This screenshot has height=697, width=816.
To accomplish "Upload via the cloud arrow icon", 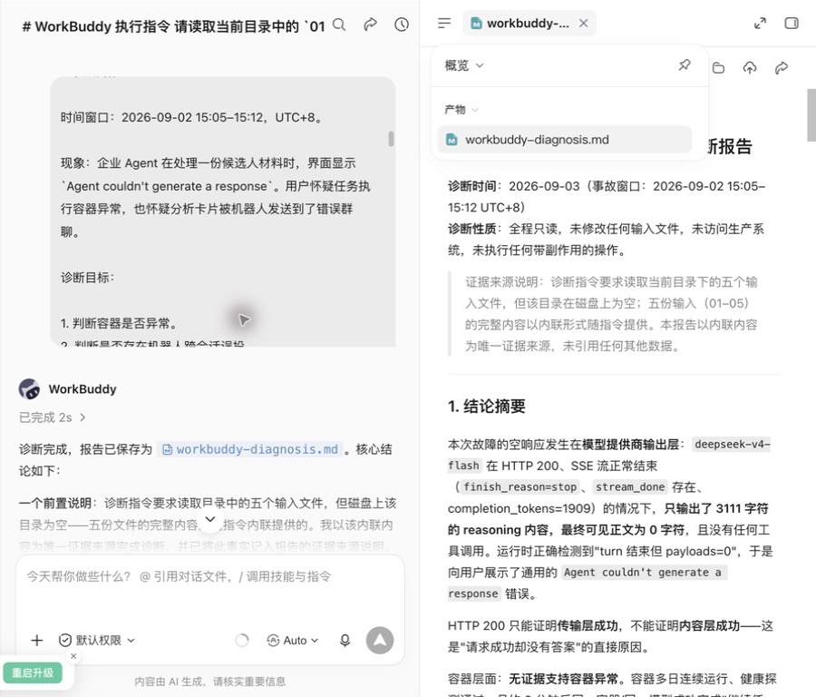I will pyautogui.click(x=750, y=68).
